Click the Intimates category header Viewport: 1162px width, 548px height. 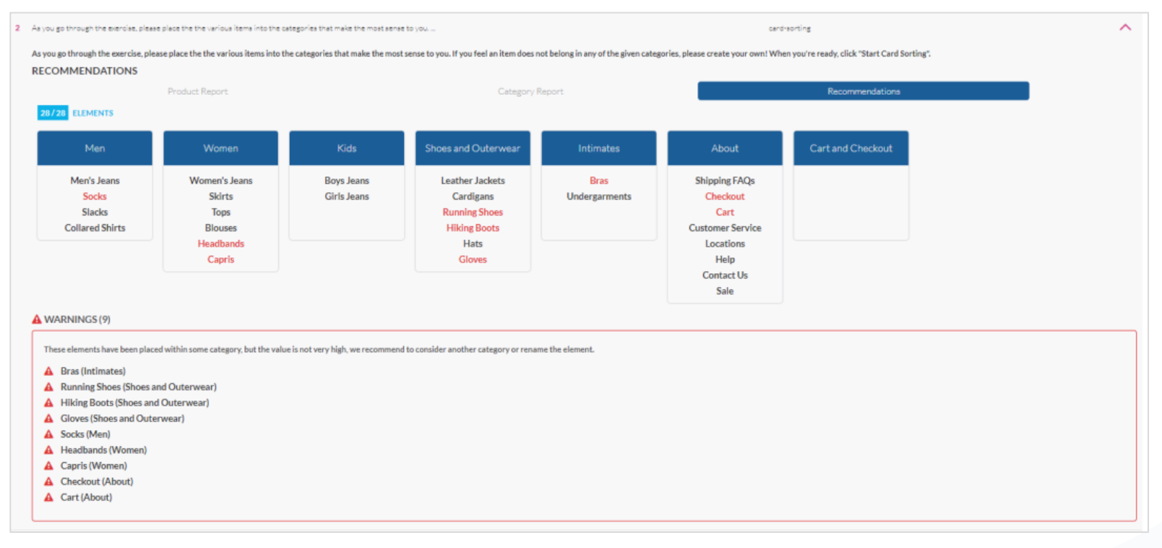(x=598, y=148)
